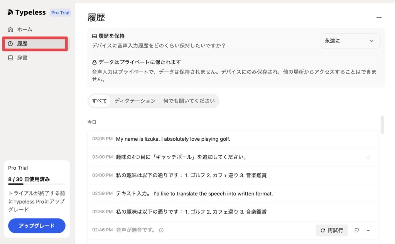Open the three-dot menu beside 履歴 heading

click(379, 17)
